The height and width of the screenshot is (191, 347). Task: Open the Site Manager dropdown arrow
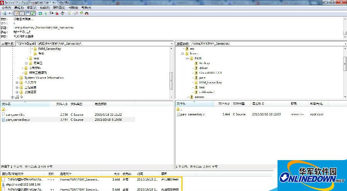point(9,13)
